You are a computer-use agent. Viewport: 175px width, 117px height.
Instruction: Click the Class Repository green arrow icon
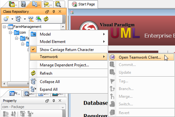pyautogui.click(x=39, y=19)
